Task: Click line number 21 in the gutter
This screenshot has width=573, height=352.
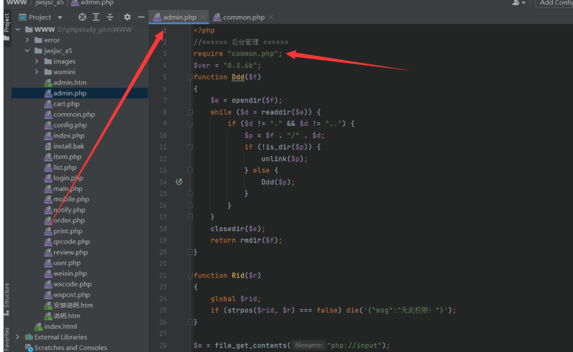Action: (163, 263)
